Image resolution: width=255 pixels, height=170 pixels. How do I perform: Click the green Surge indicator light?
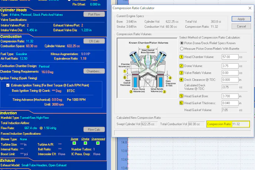[74, 143]
